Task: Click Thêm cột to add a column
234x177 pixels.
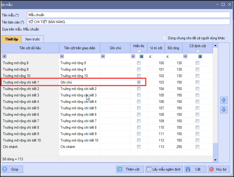Action: pos(130,169)
